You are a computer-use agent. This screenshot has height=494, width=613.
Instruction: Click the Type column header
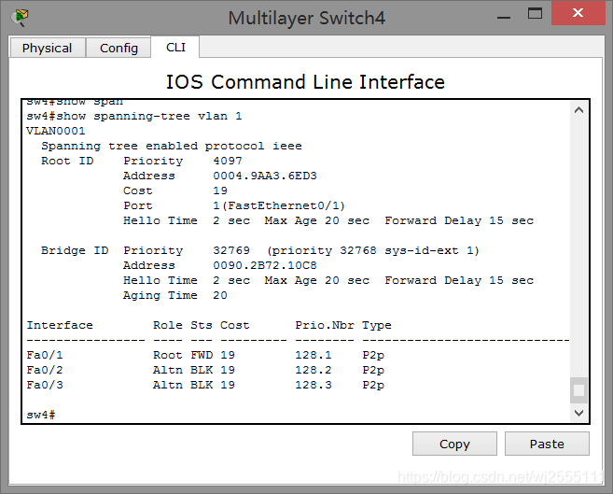pyautogui.click(x=377, y=325)
